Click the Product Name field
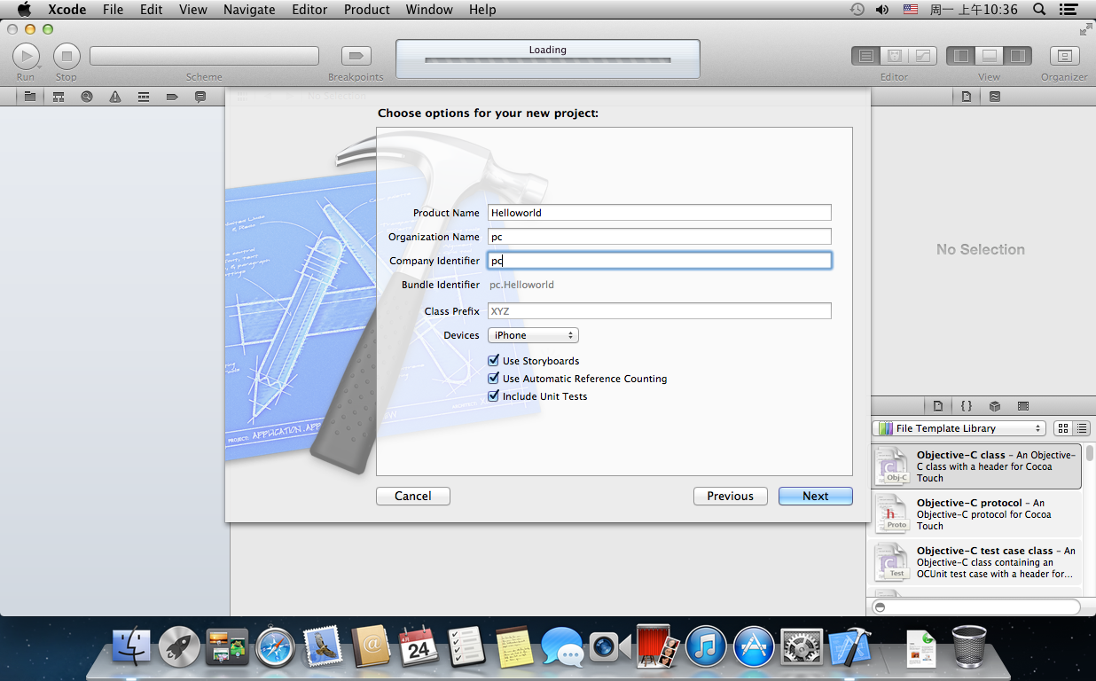 [x=660, y=213]
